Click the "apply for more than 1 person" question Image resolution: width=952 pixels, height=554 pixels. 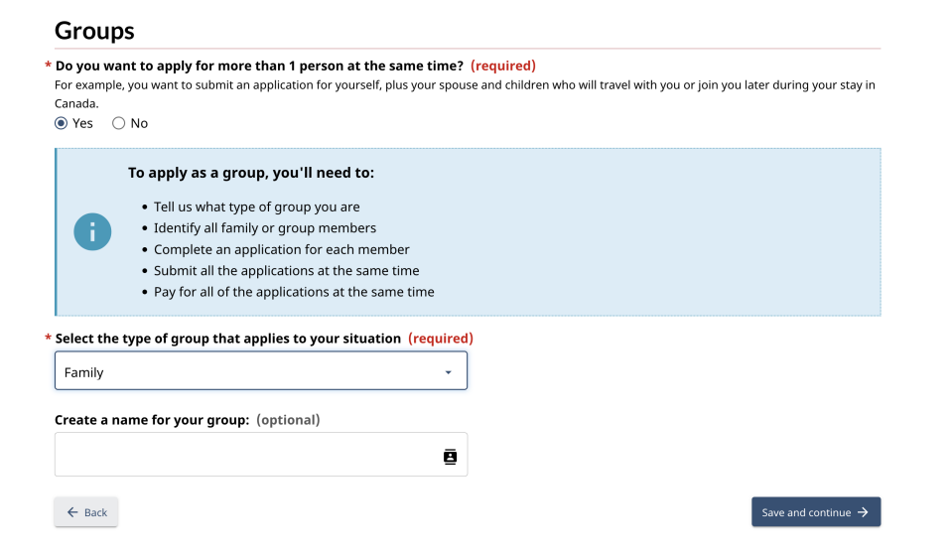point(259,66)
